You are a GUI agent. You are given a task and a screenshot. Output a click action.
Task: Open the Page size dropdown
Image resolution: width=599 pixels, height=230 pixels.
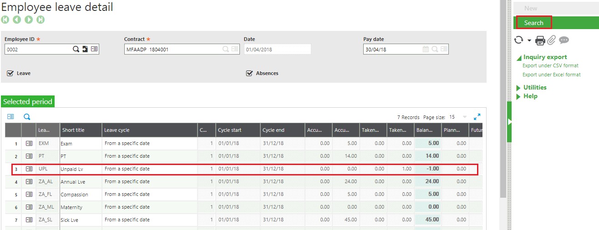pyautogui.click(x=464, y=117)
